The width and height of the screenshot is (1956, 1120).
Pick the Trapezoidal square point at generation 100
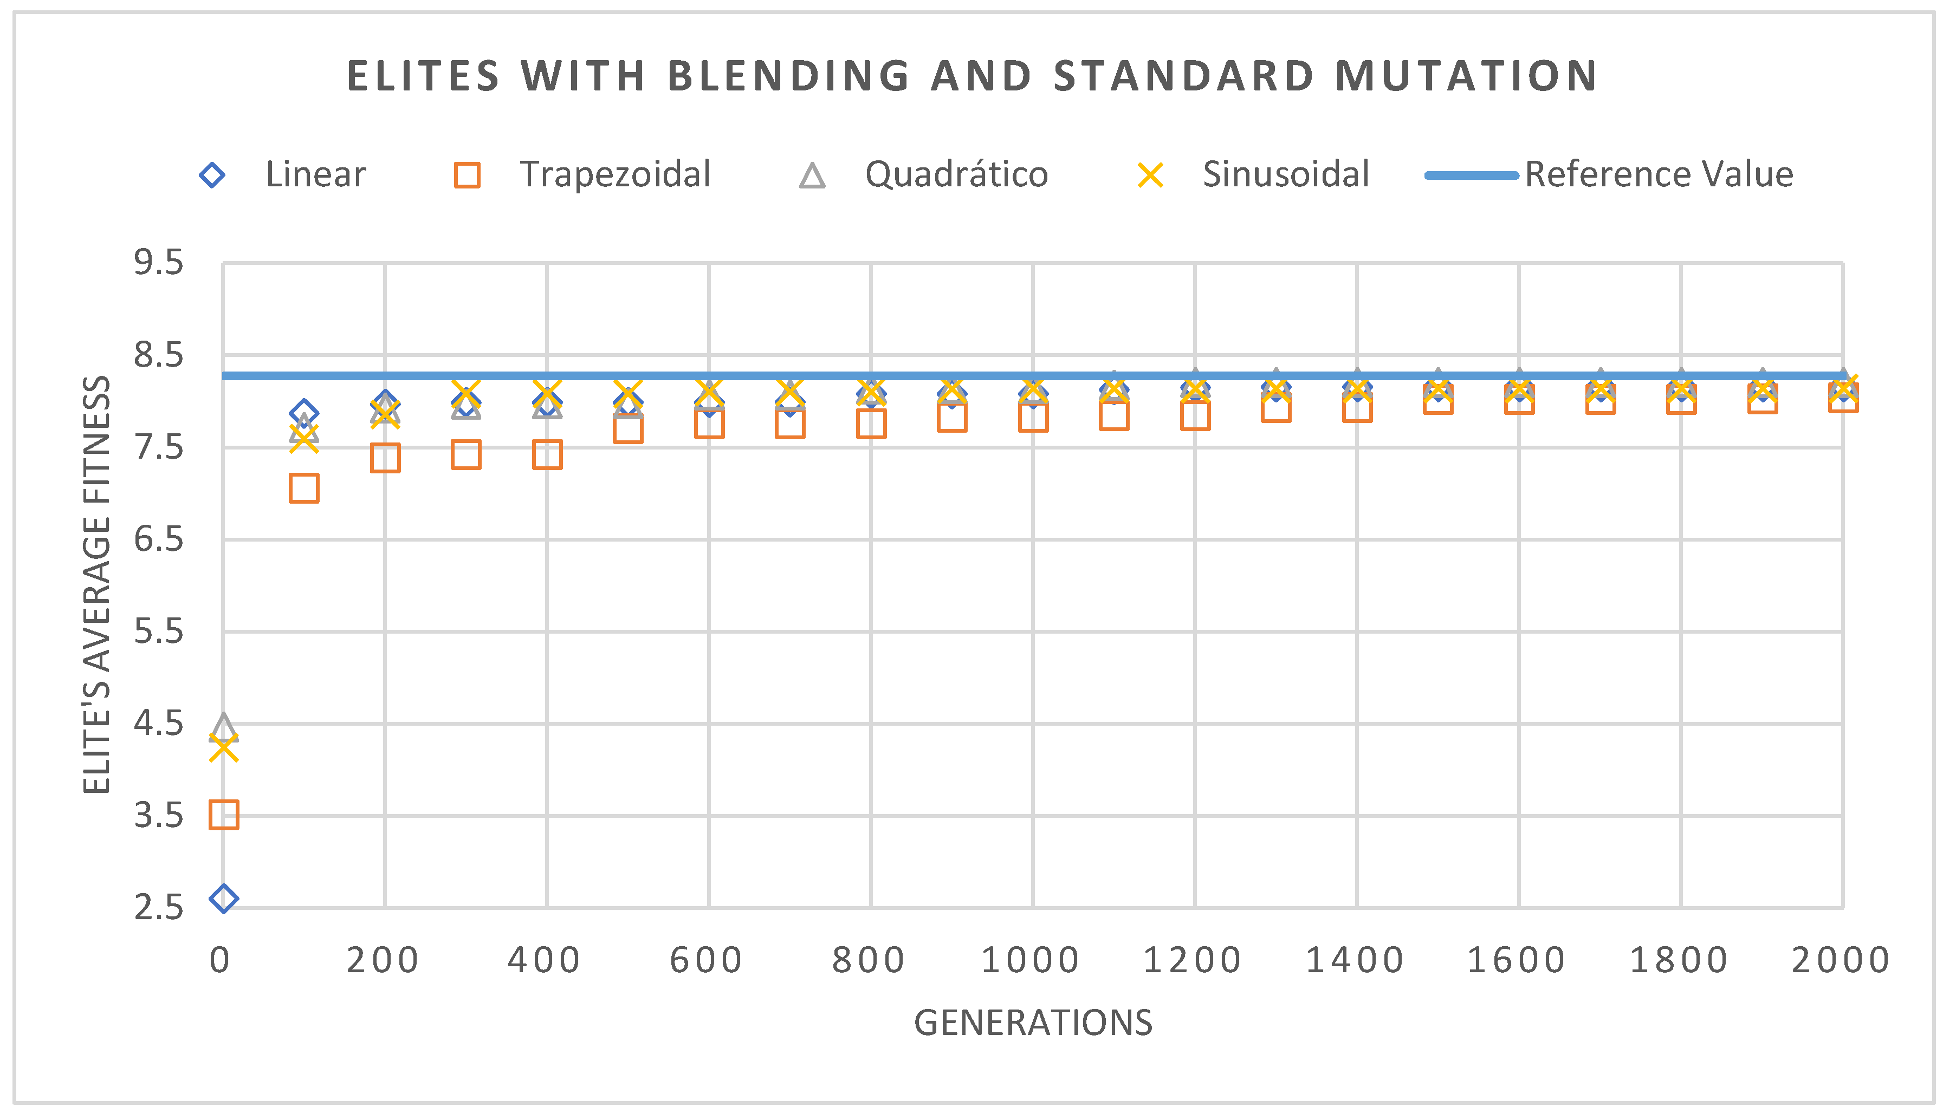tap(304, 489)
